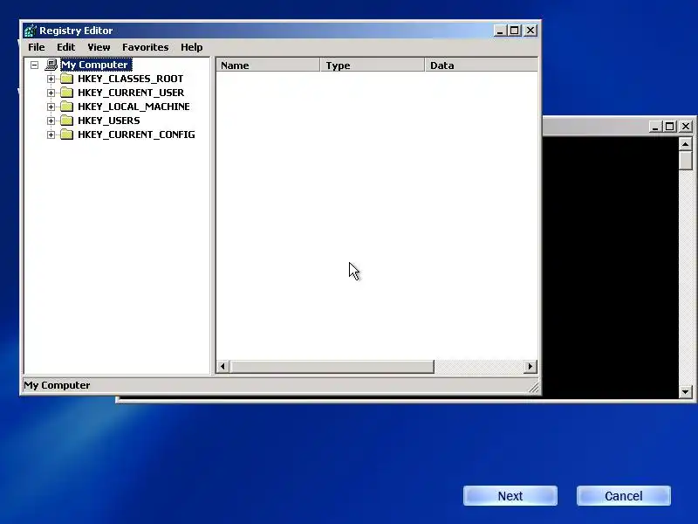Select the HKEY_USERS label
The image size is (698, 524).
tap(108, 121)
